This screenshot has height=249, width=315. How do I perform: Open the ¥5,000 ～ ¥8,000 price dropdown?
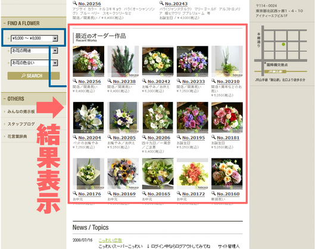click(35, 38)
